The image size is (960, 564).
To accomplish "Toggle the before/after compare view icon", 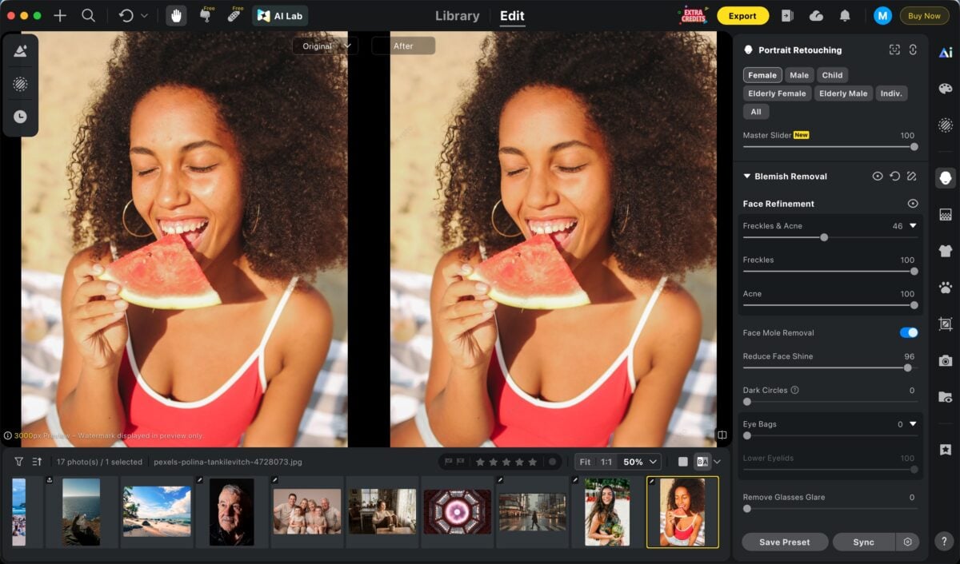I will (x=702, y=462).
